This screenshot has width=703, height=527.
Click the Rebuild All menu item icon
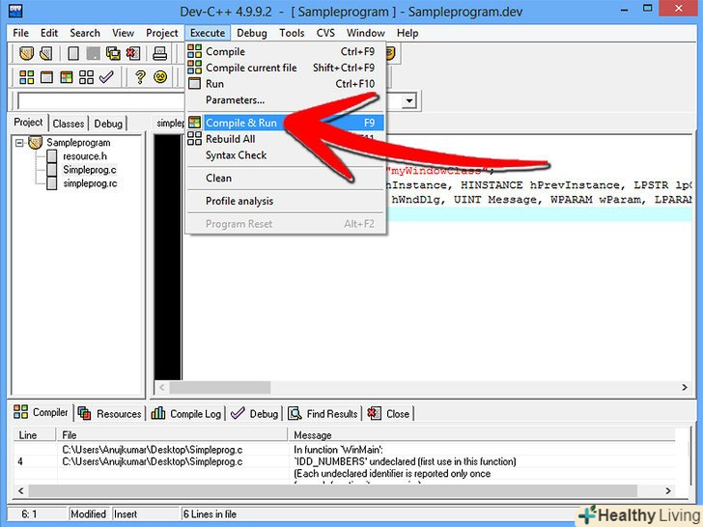195,138
